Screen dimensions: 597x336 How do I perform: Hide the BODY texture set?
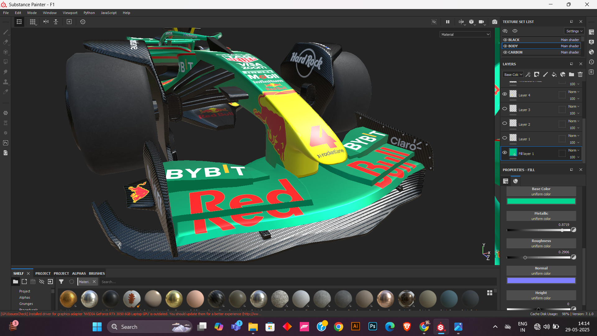pos(505,46)
